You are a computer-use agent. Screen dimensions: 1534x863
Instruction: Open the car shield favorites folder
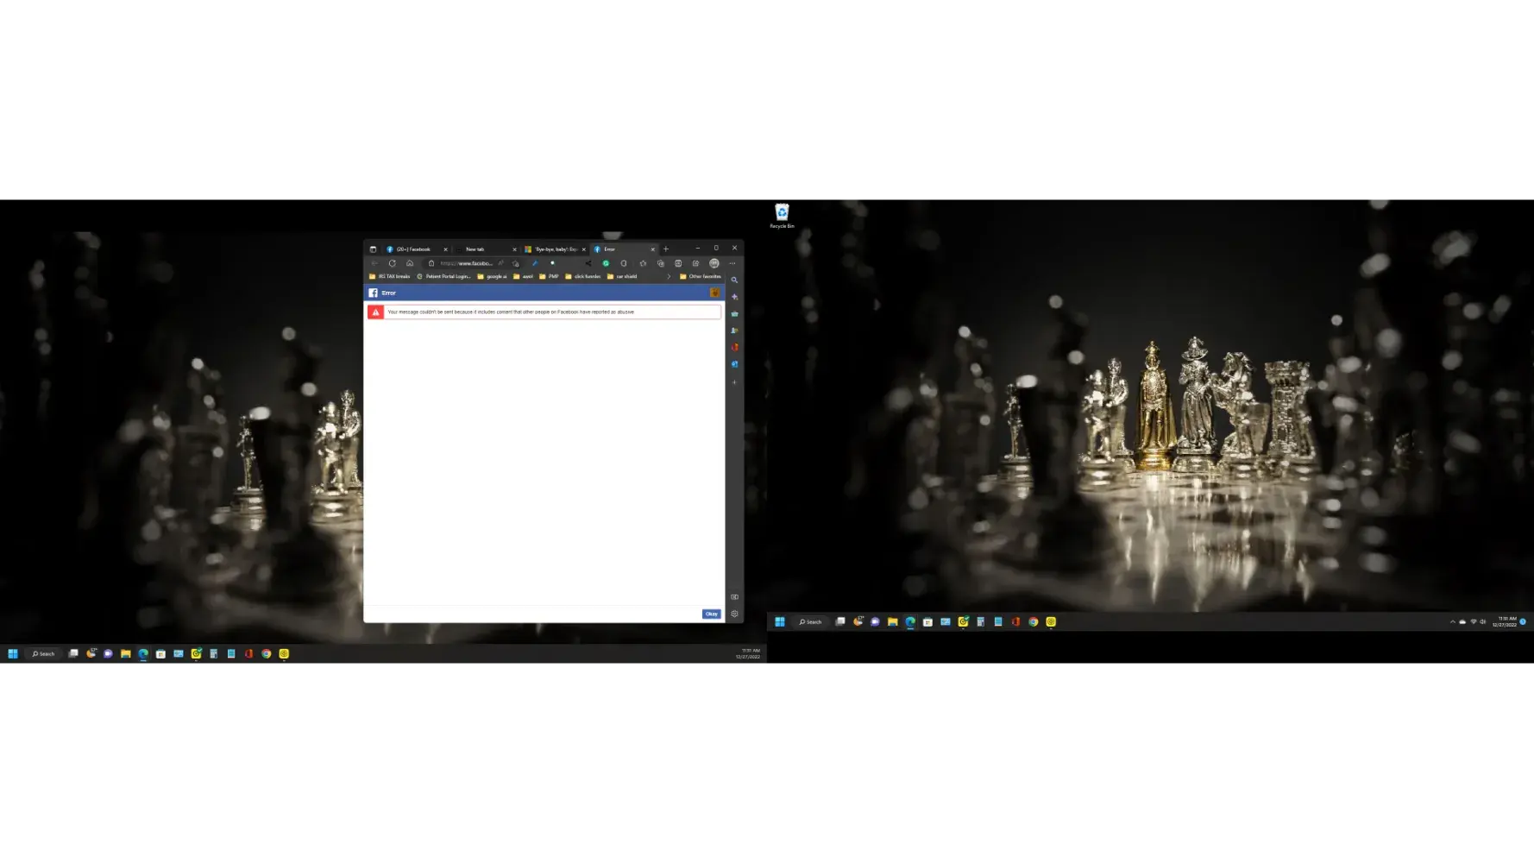(x=622, y=276)
